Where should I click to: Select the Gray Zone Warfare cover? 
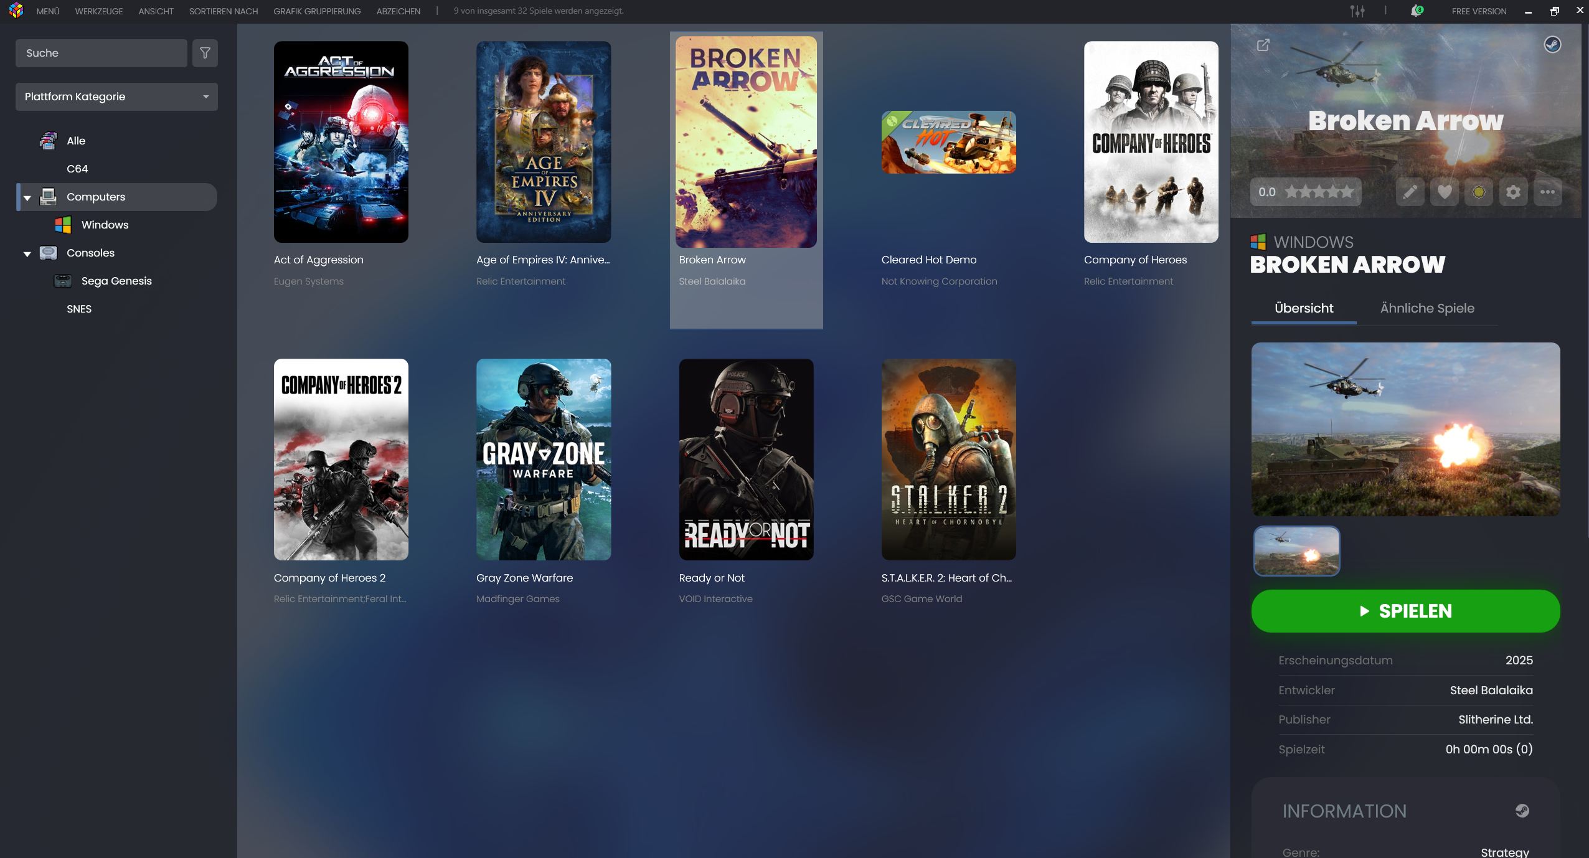point(543,459)
